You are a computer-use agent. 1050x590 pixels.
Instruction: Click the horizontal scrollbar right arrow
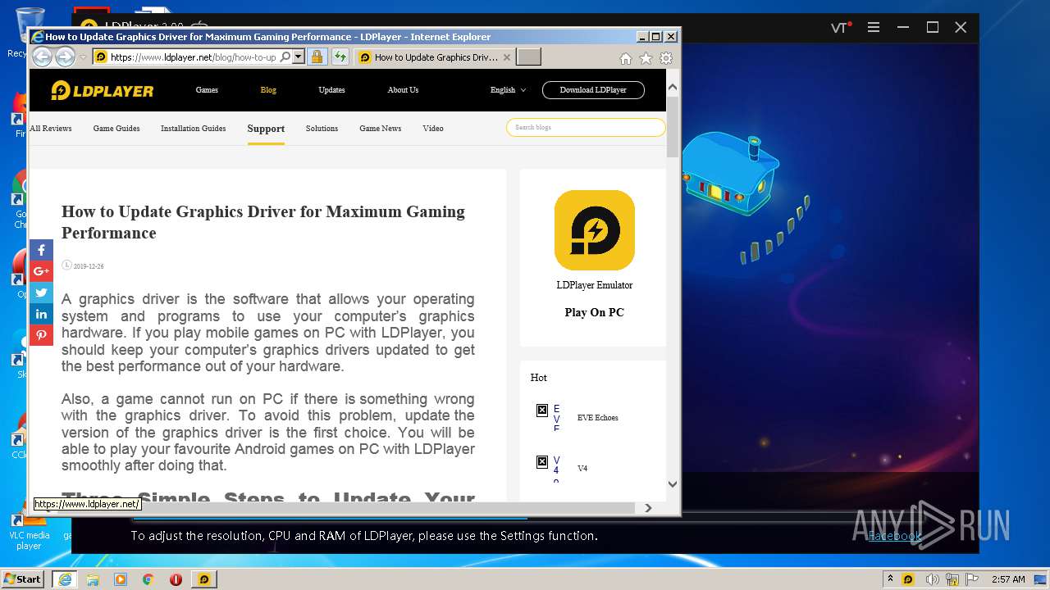pyautogui.click(x=648, y=507)
